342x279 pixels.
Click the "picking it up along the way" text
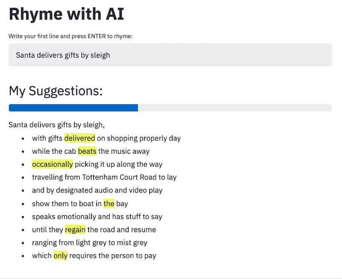[118, 164]
